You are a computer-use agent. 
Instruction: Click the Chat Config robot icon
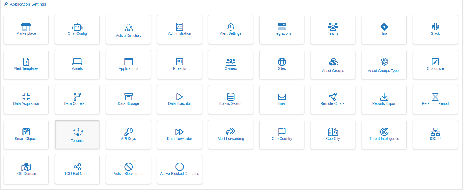tap(77, 27)
